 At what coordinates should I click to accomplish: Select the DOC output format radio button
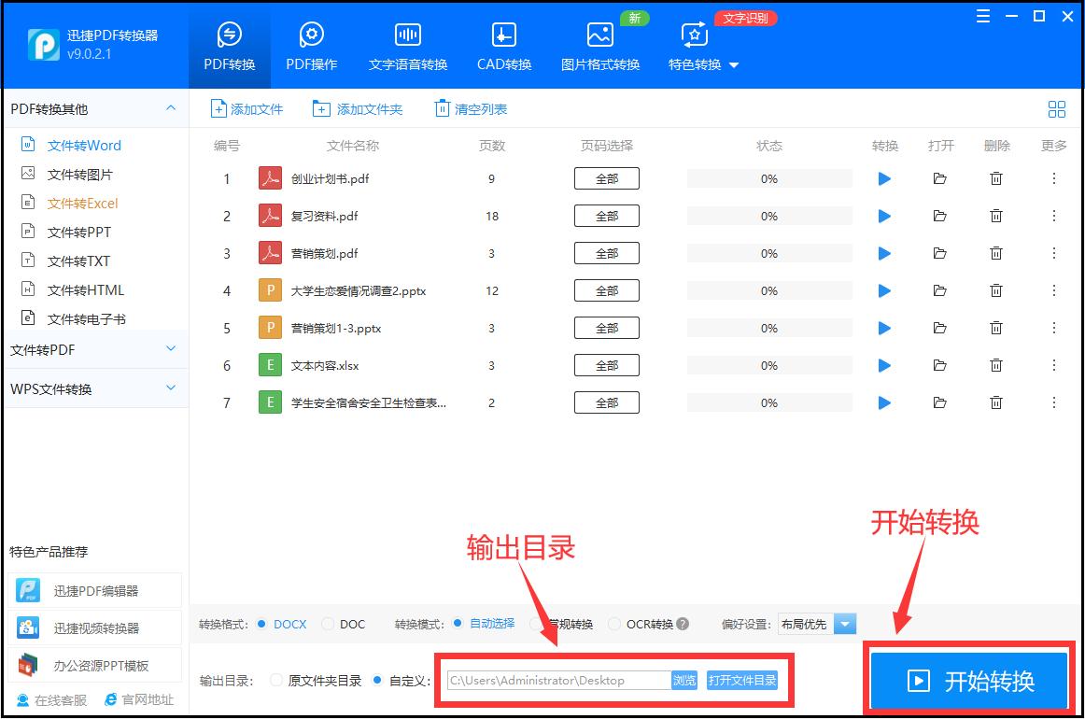click(330, 624)
